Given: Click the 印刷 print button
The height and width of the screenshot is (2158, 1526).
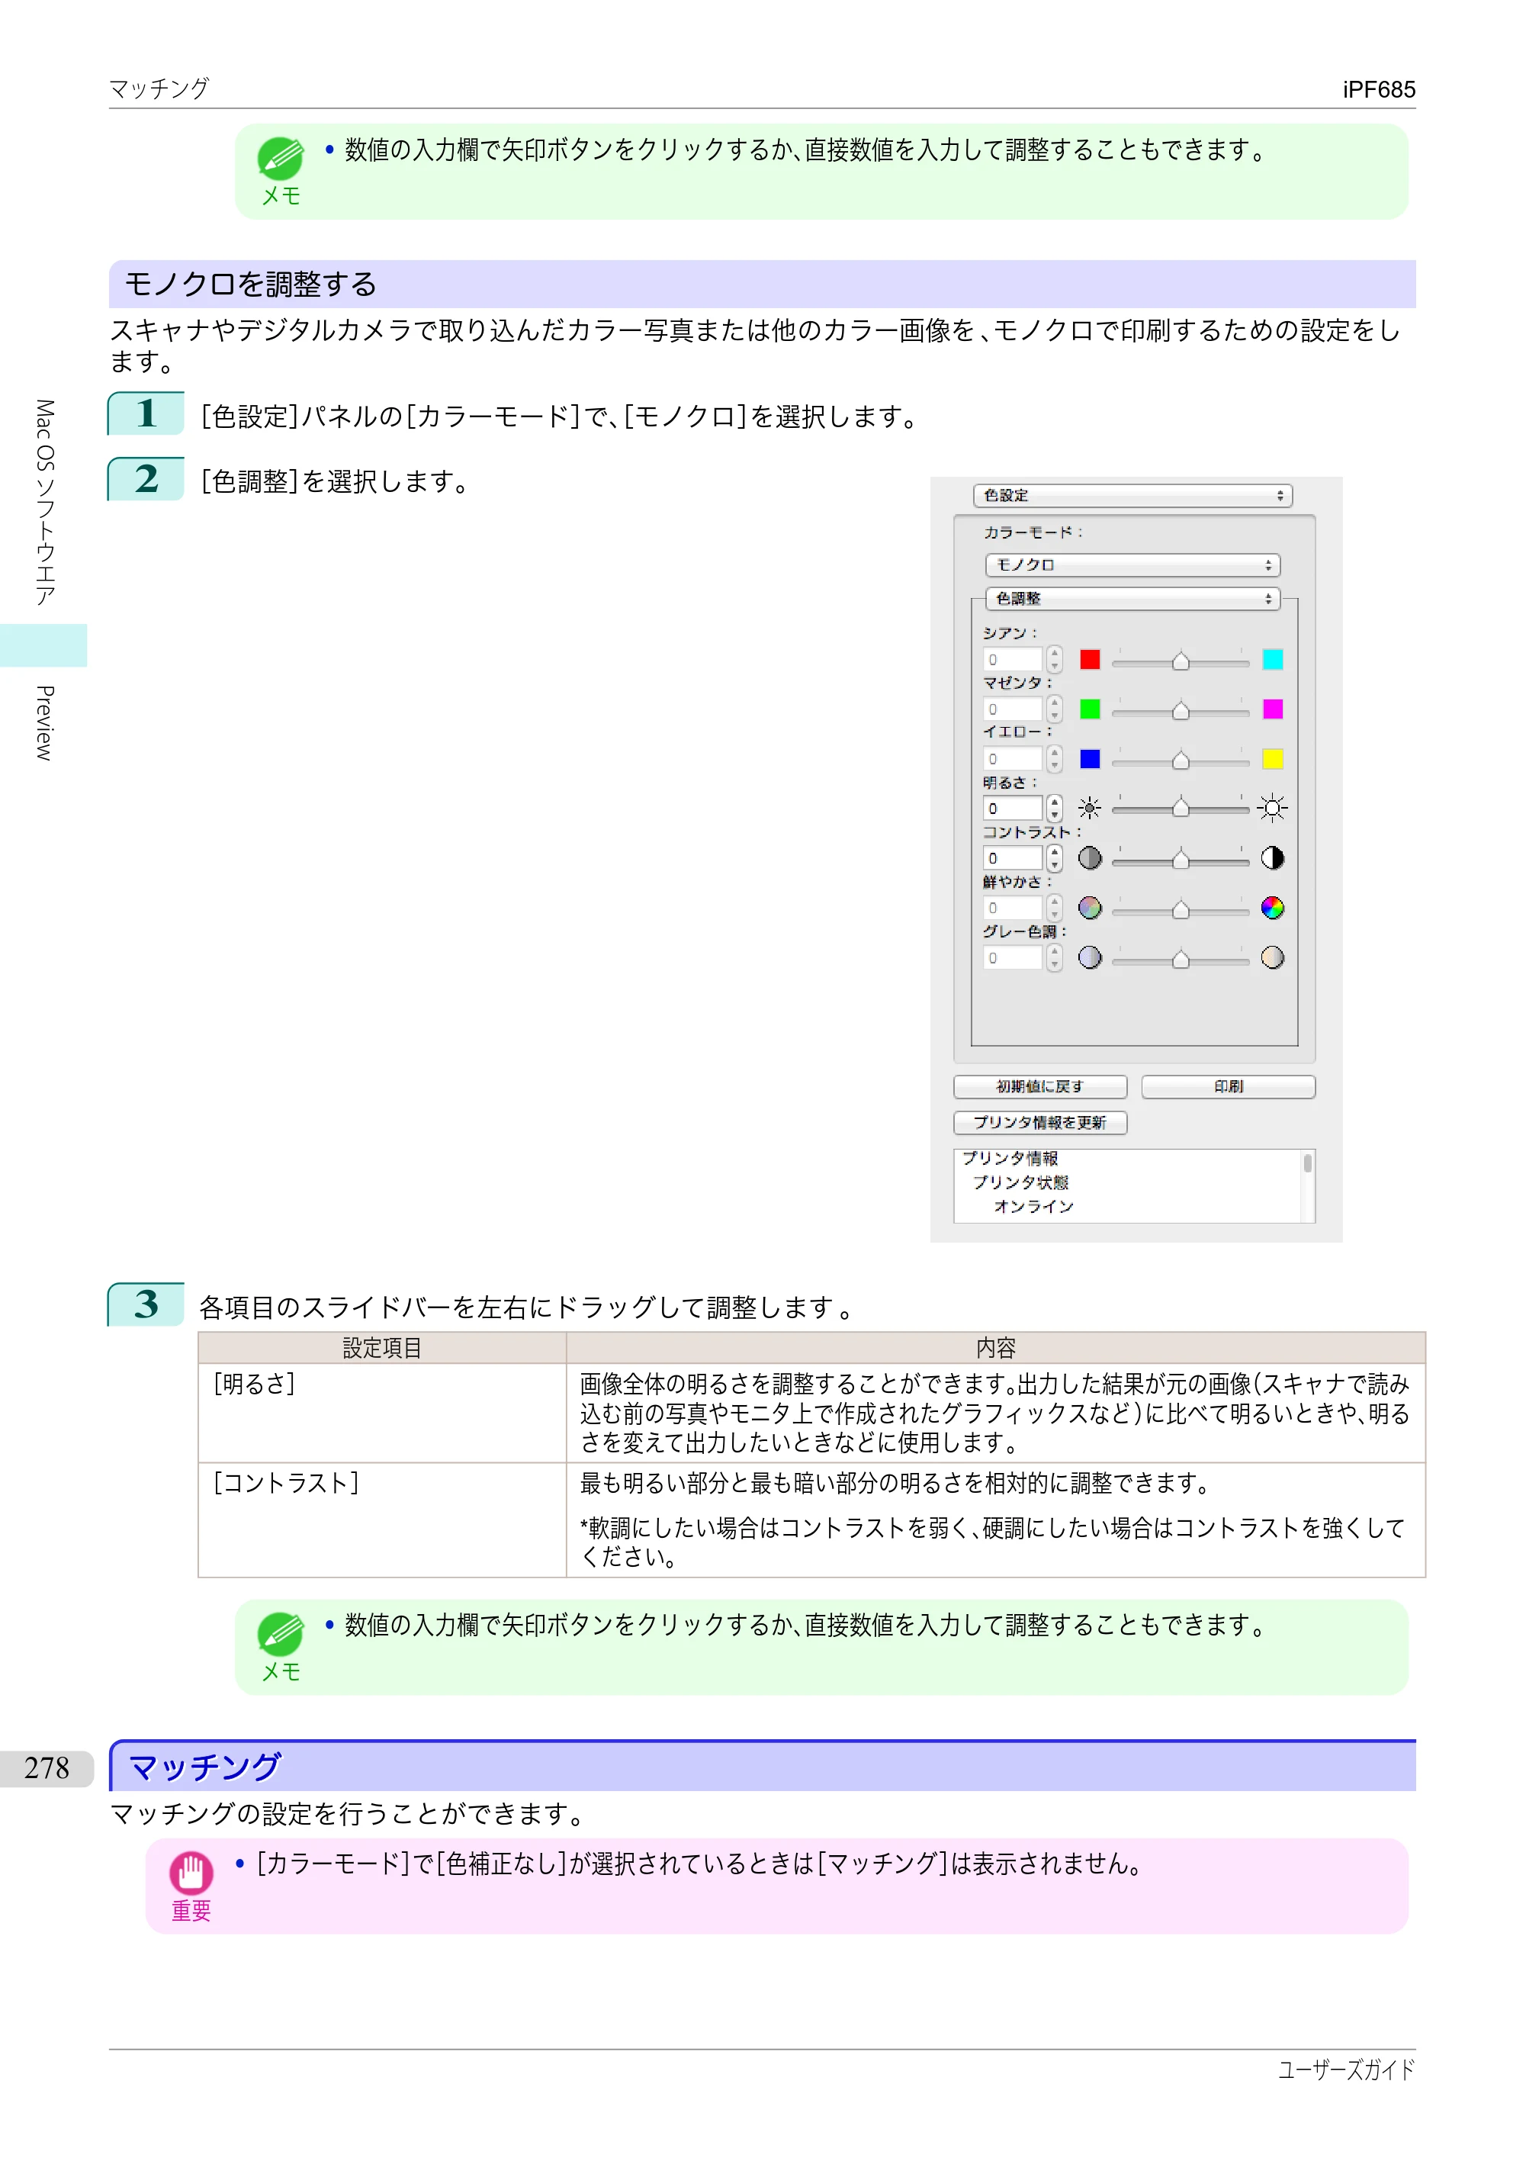Looking at the screenshot, I should [1228, 1086].
